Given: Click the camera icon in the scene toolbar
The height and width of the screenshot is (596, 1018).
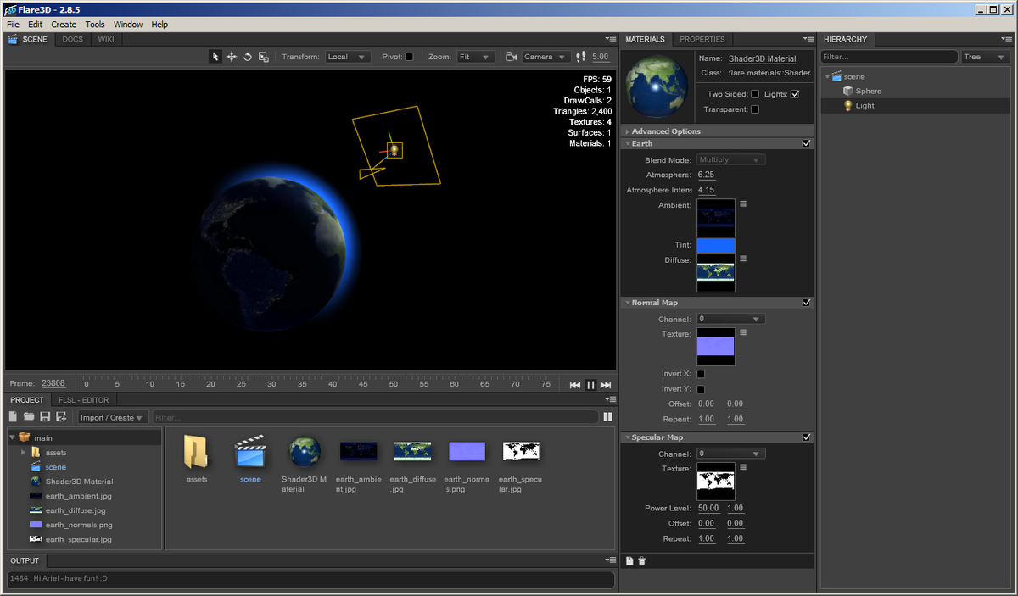Looking at the screenshot, I should pos(512,57).
